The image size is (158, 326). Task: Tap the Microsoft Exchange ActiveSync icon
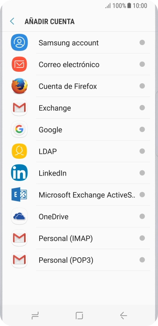(19, 195)
